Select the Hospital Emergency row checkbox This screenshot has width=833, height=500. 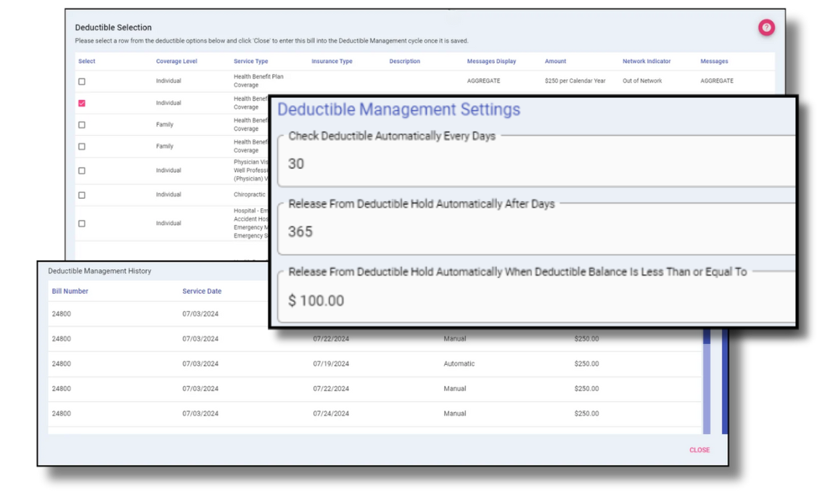tap(81, 223)
